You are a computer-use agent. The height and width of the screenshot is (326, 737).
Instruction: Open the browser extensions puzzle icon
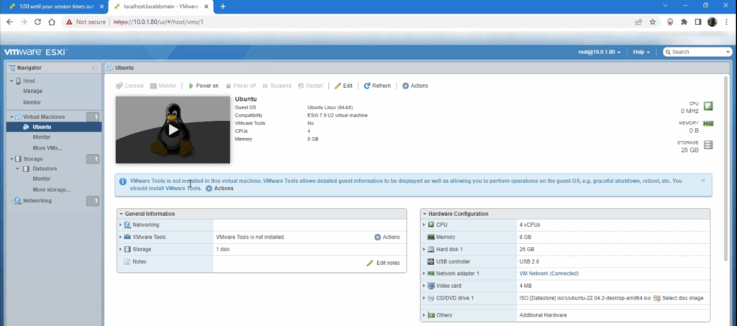684,22
